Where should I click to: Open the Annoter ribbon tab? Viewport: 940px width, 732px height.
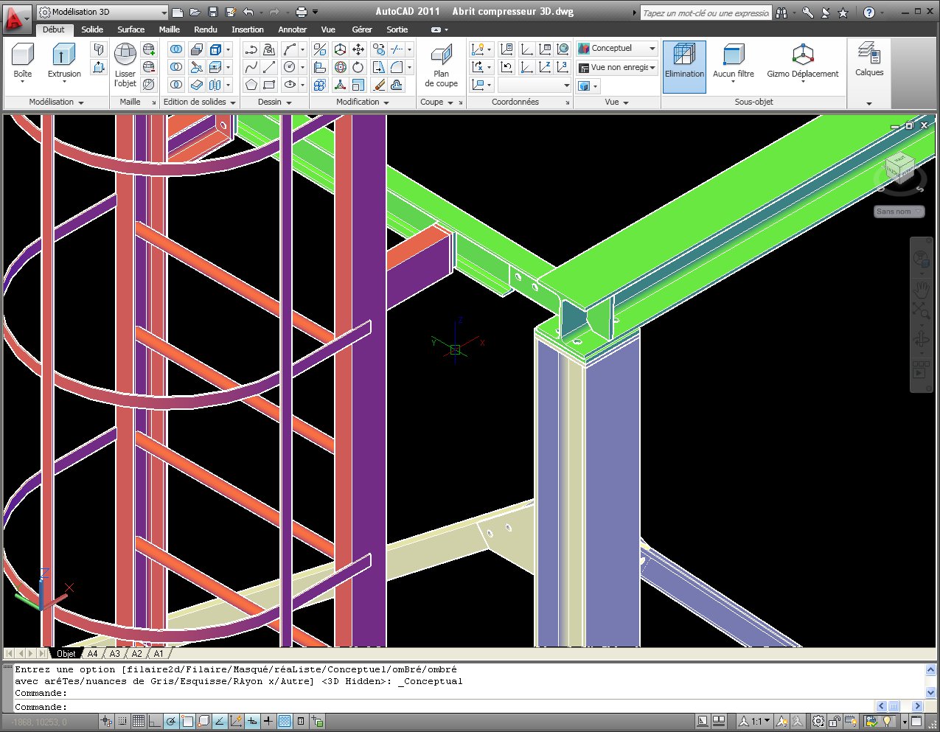tap(292, 29)
